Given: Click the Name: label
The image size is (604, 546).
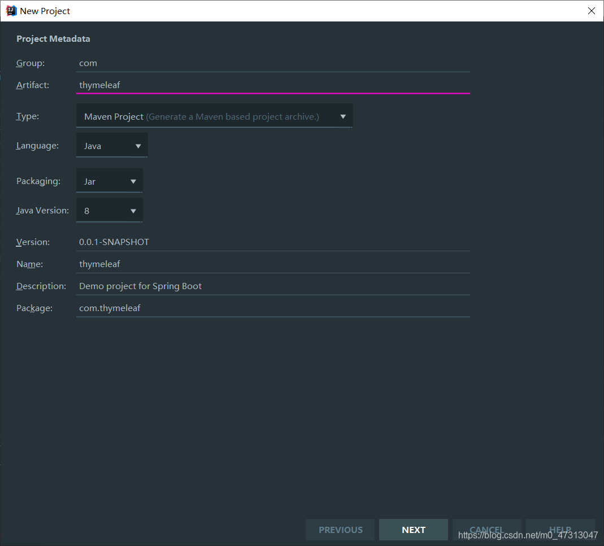Looking at the screenshot, I should 29,264.
